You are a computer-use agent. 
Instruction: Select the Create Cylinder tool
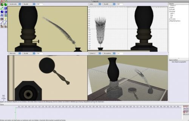tap(6, 12)
